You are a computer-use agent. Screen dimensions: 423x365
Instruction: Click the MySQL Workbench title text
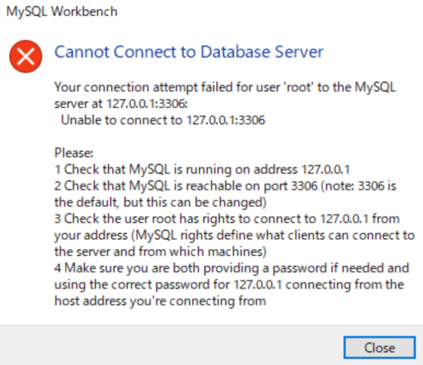tap(62, 12)
